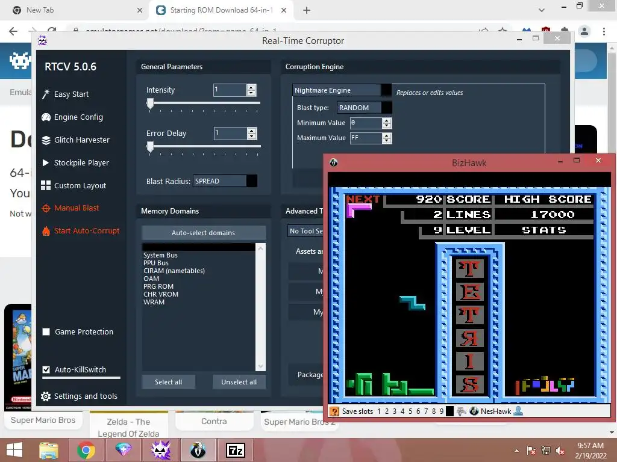Viewport: 617px width, 462px height.
Task: Click Zelda - The Legend Of Zelda link
Action: [x=128, y=428]
